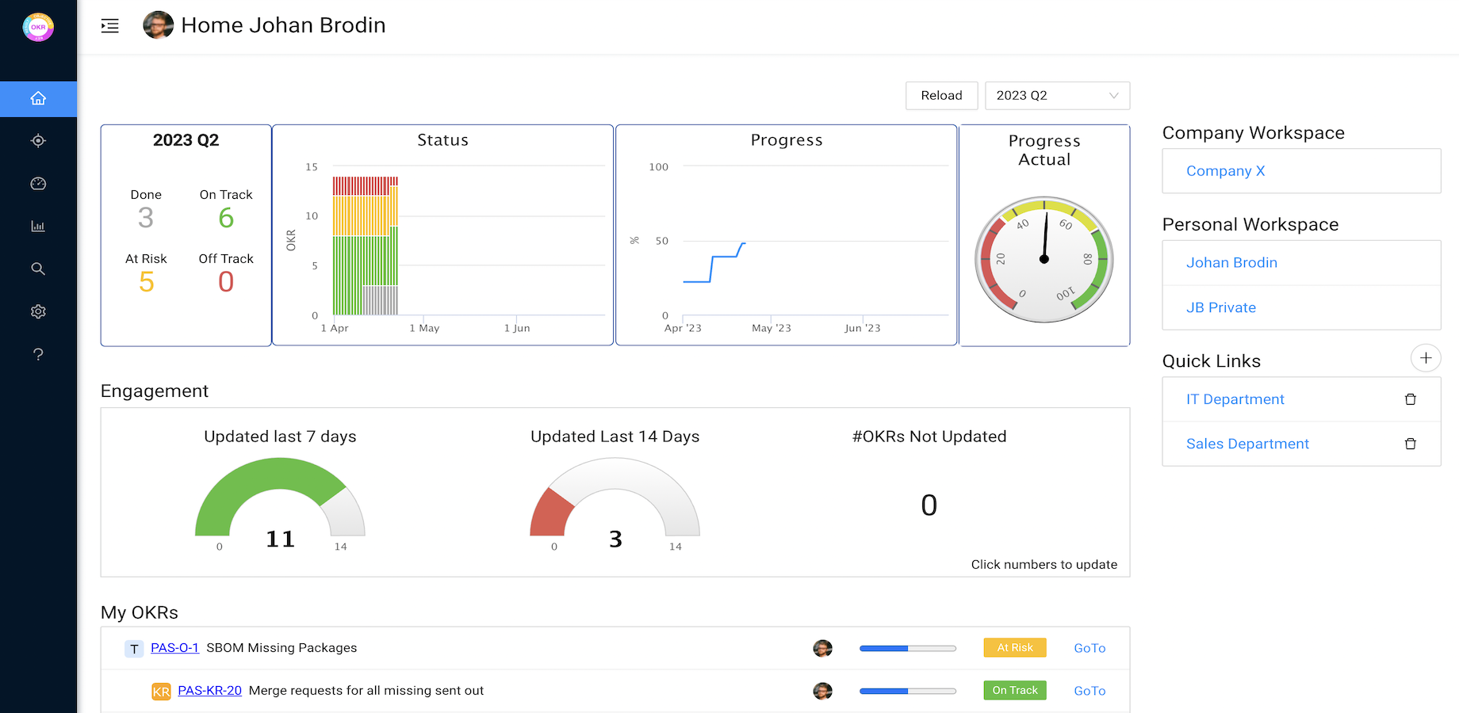Viewport: 1459px width, 713px height.
Task: Click the PAS-KR-20 progress bar
Action: coord(907,691)
